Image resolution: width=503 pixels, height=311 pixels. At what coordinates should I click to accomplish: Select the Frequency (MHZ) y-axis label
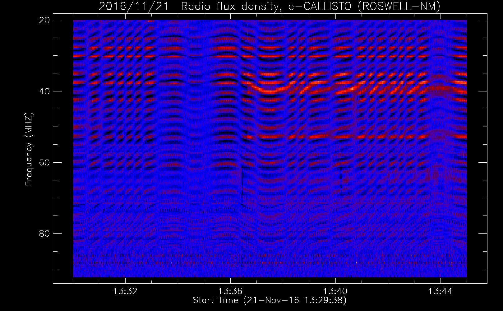(x=29, y=149)
